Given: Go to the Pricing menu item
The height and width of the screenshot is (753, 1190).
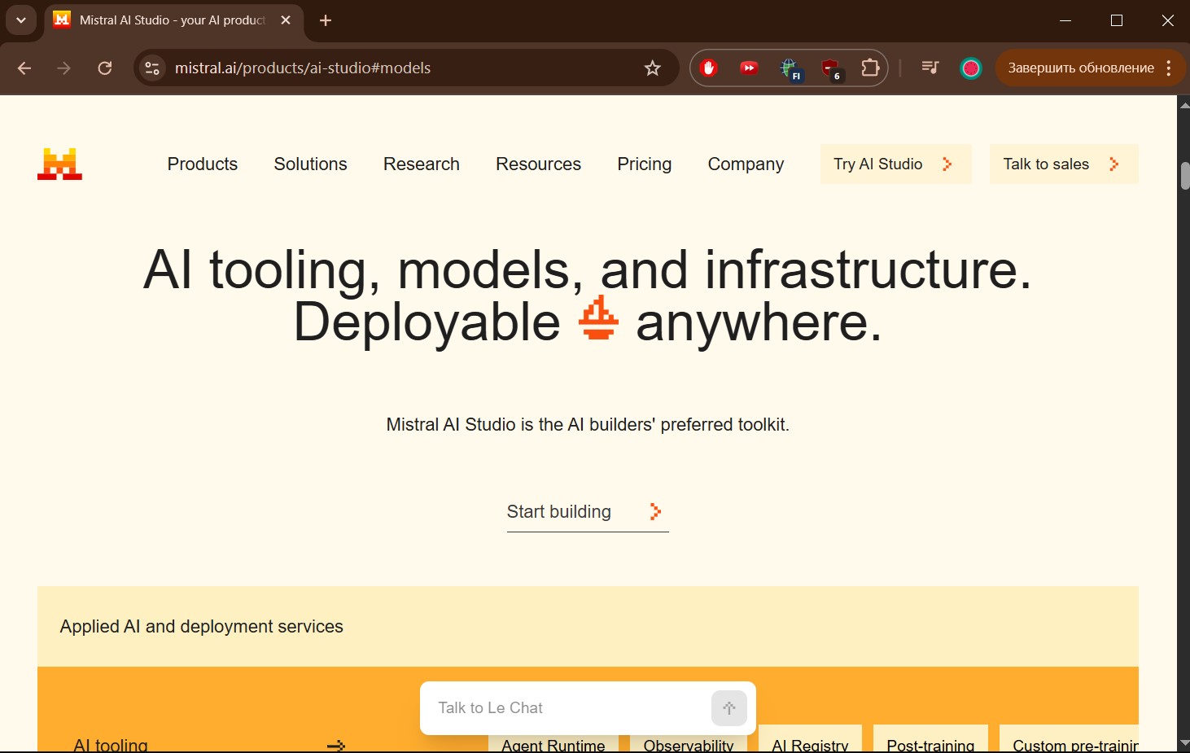Looking at the screenshot, I should click(x=644, y=164).
